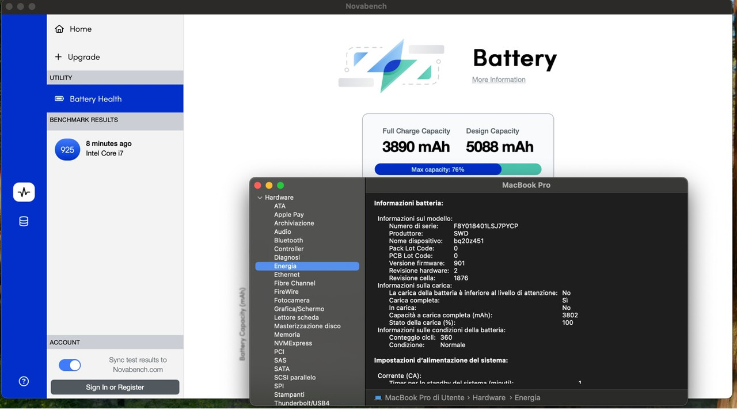Click the battery icon beside Battery Health
The image size is (737, 410).
[x=59, y=98]
